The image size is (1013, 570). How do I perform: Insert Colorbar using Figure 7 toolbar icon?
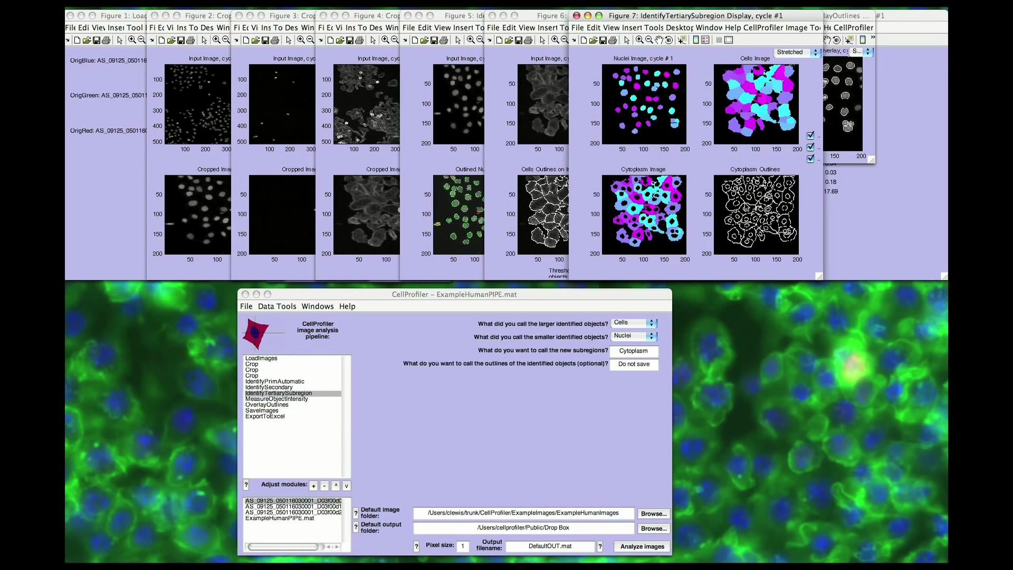(x=696, y=40)
